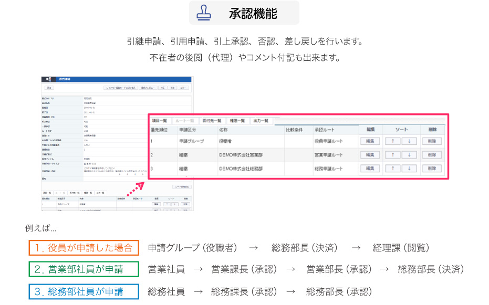The width and height of the screenshot is (489, 305).
Task: Select the 権限一覧 tab
Action: click(x=236, y=120)
